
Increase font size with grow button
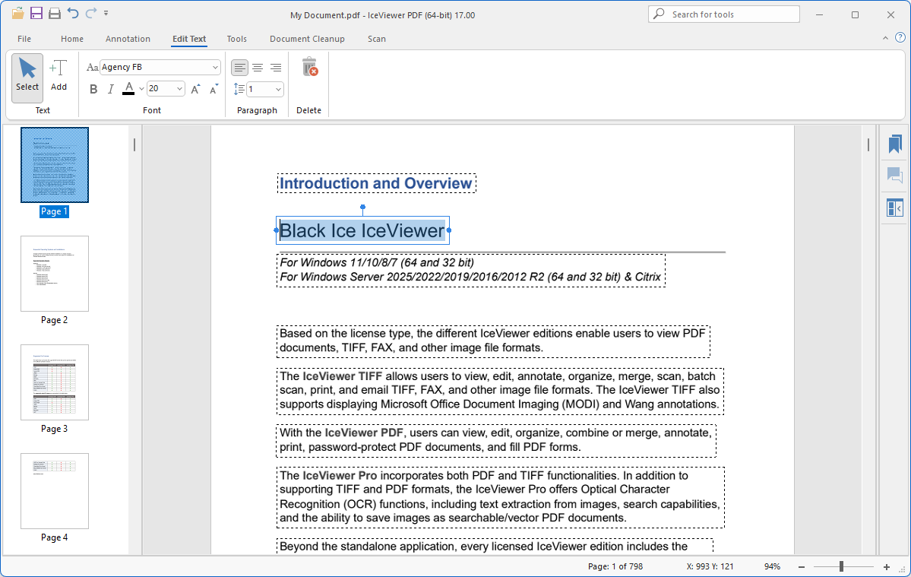[x=195, y=89]
